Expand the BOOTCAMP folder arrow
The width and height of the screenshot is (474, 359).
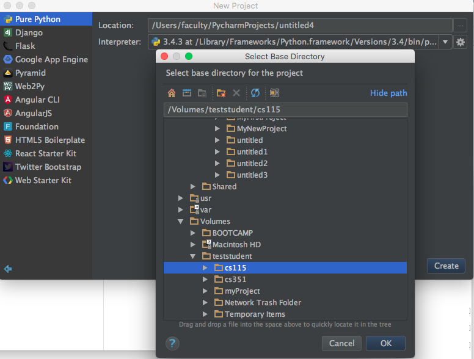[192, 233]
